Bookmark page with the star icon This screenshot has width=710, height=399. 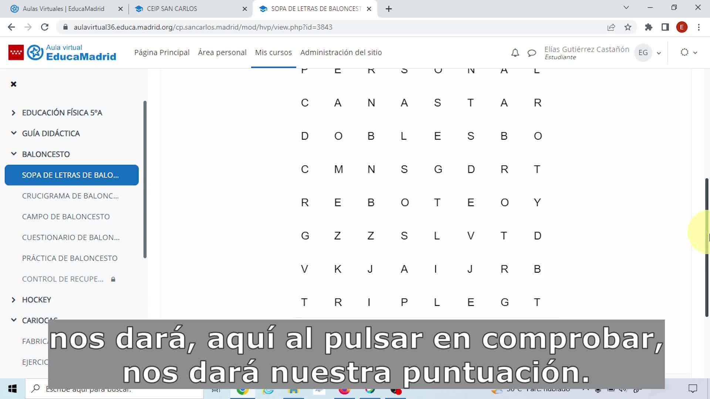(628, 27)
